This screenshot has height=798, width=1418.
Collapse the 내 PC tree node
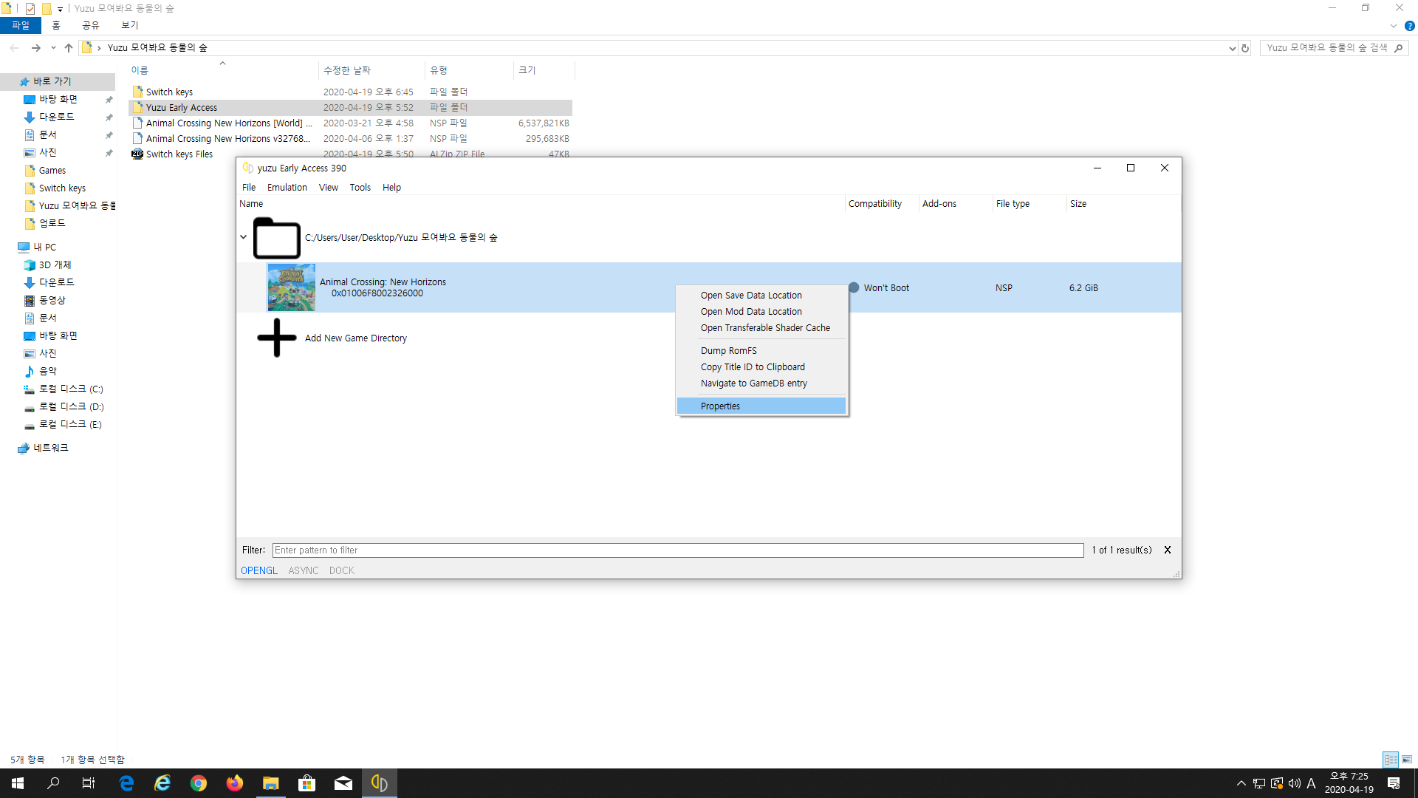(9, 247)
